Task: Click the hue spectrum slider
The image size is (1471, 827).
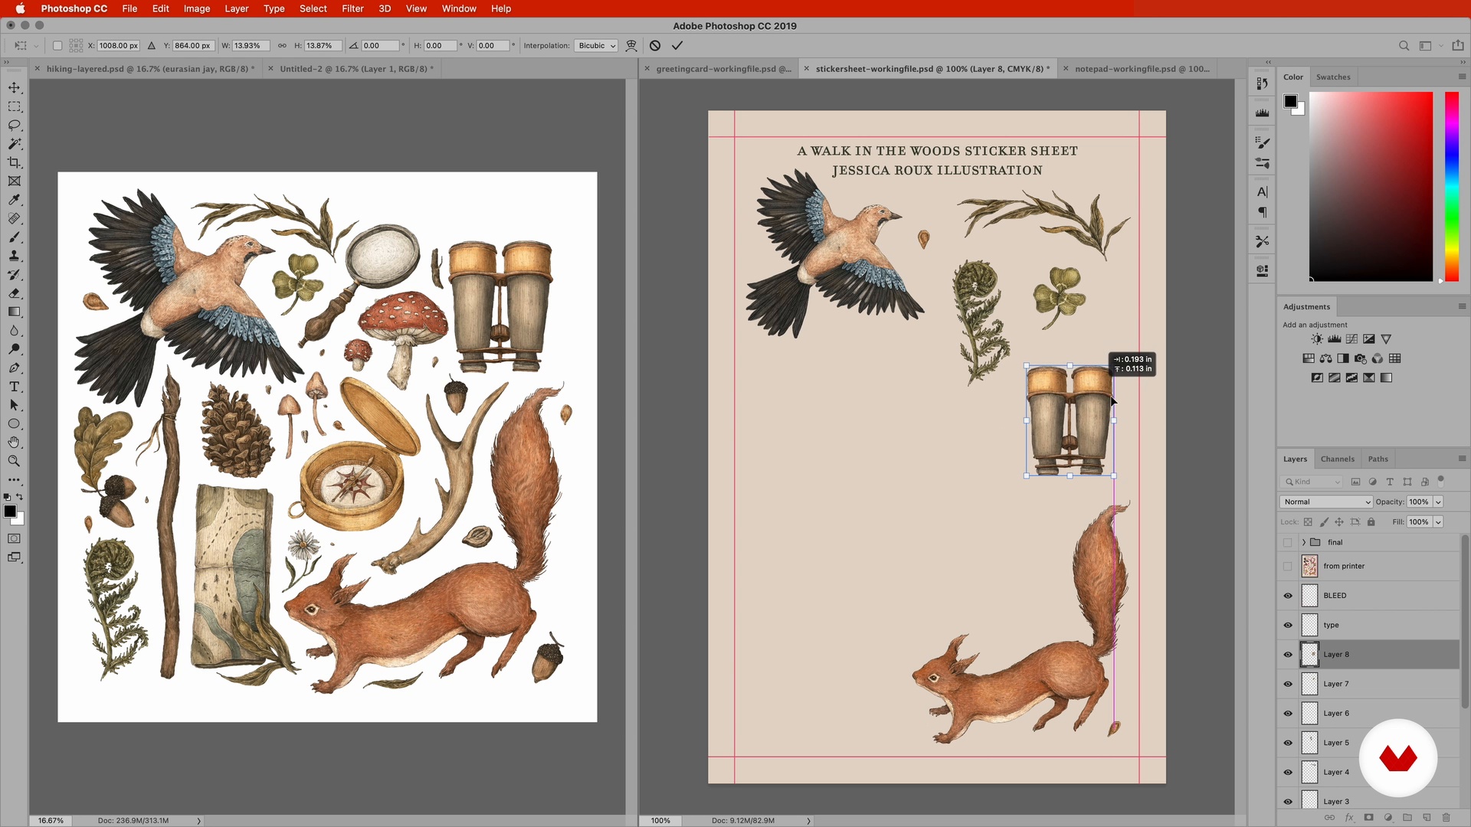Action: (x=1452, y=186)
